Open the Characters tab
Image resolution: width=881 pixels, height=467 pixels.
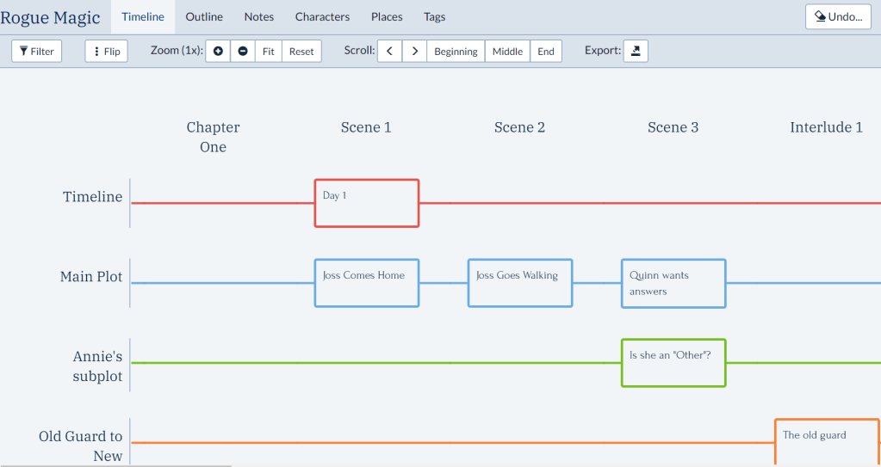(322, 17)
